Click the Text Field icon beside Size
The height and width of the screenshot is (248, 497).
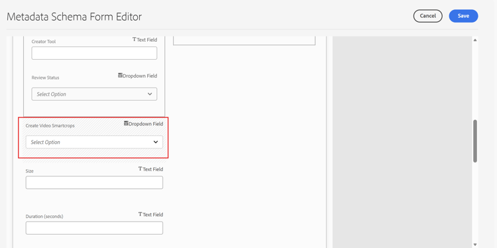click(140, 168)
